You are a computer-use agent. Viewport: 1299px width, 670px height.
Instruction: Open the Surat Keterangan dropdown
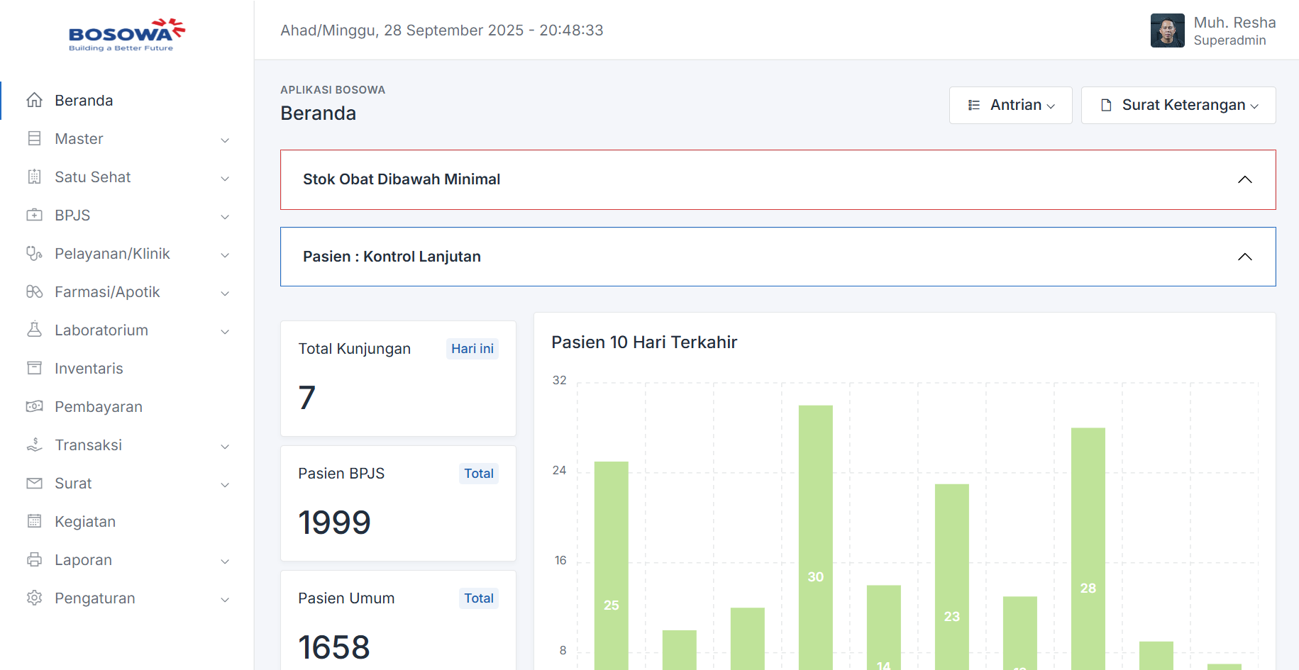pos(1178,106)
